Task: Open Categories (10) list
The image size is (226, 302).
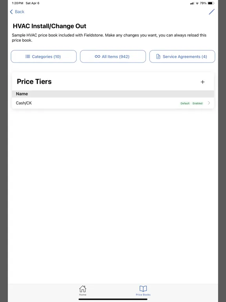Action: 44,57
